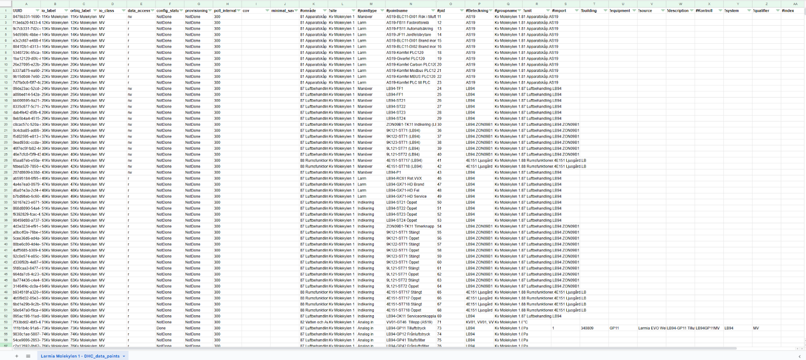Open the All Sheets list icon
This screenshot has width=806, height=360.
pyautogui.click(x=28, y=356)
